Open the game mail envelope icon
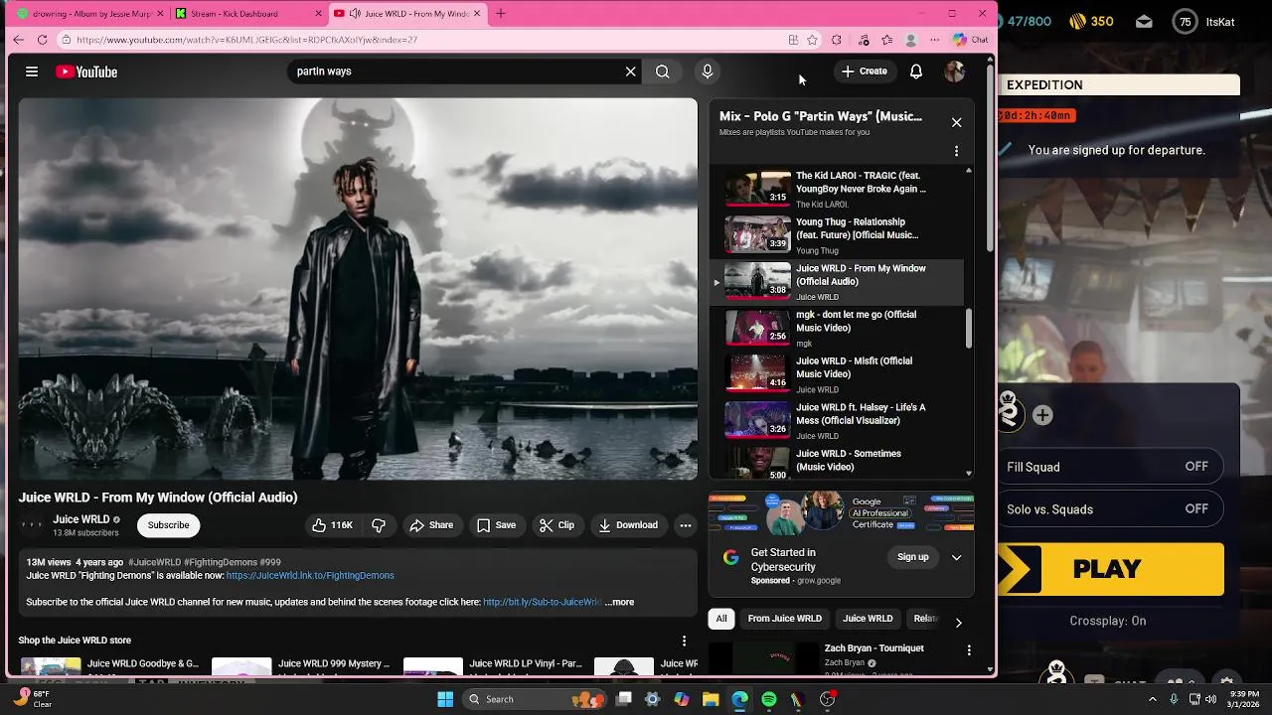This screenshot has height=715, width=1272. coord(1144,21)
